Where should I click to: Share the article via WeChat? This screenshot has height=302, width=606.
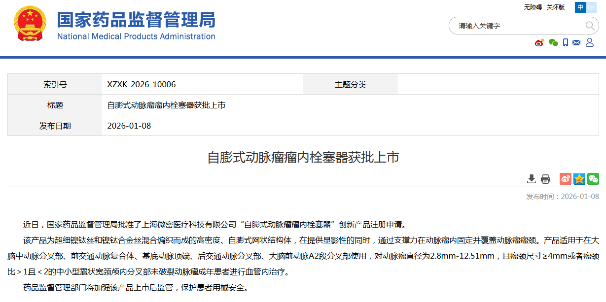[x=593, y=178]
